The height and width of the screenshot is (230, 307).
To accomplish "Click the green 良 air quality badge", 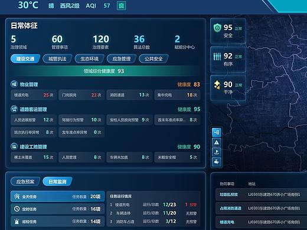I will click(122, 5).
